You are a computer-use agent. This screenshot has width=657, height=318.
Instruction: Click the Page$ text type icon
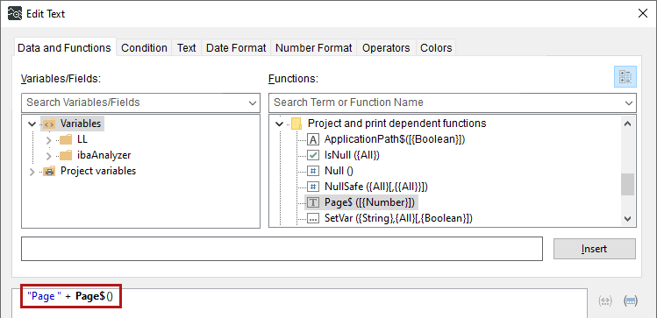pos(313,202)
